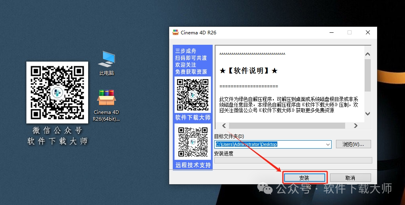This screenshot has height=205, width=405.
Task: Minimize the Cinema 4D R26 installer window
Action: [x=331, y=32]
